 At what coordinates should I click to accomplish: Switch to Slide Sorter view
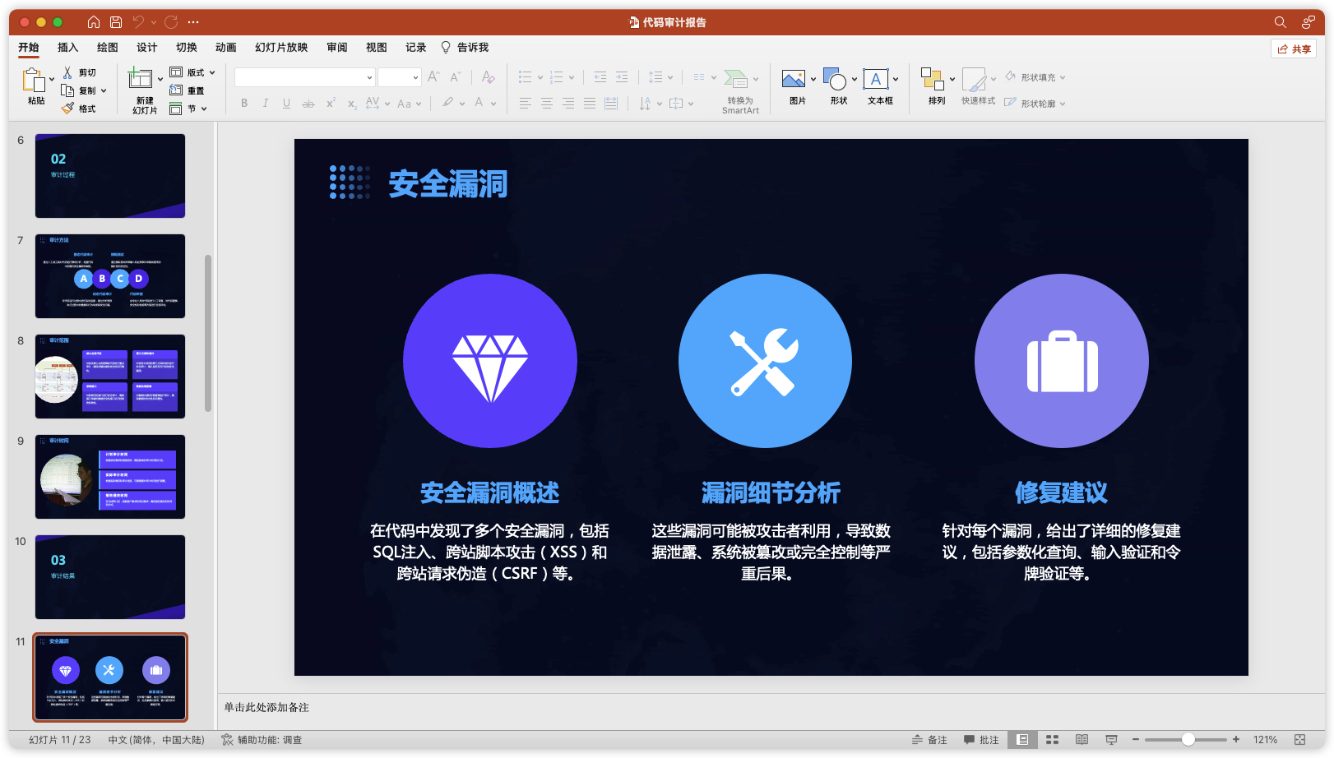[1052, 740]
